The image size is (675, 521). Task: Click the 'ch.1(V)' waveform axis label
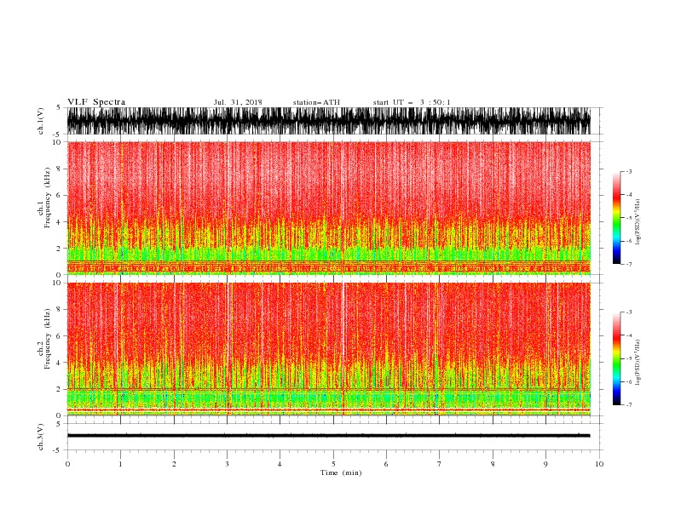[x=41, y=121]
